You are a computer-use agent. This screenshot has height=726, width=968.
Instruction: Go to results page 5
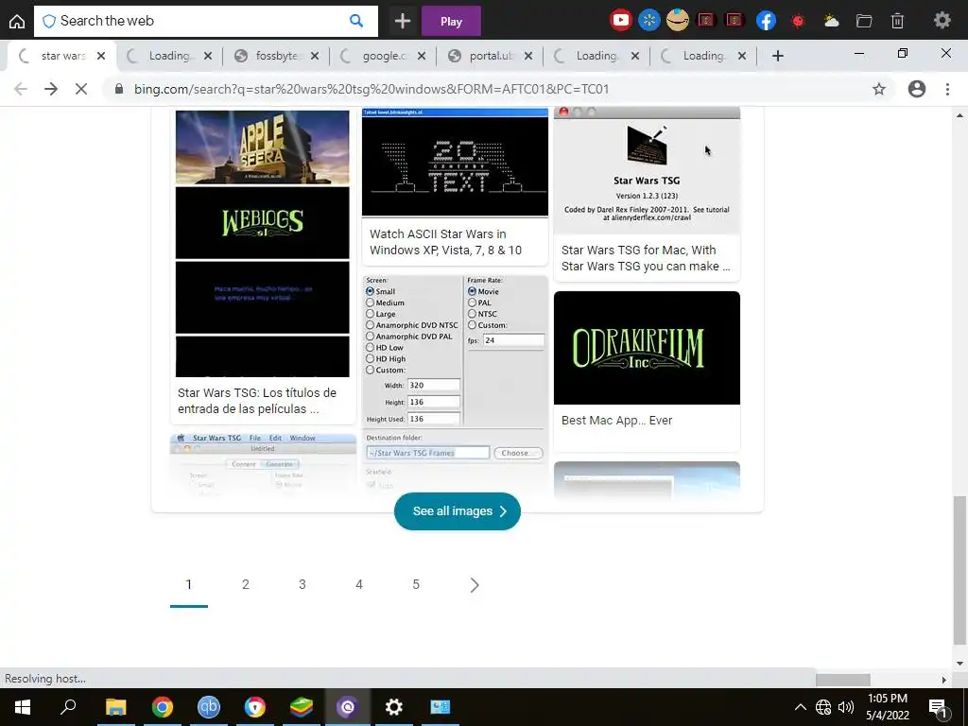(416, 584)
